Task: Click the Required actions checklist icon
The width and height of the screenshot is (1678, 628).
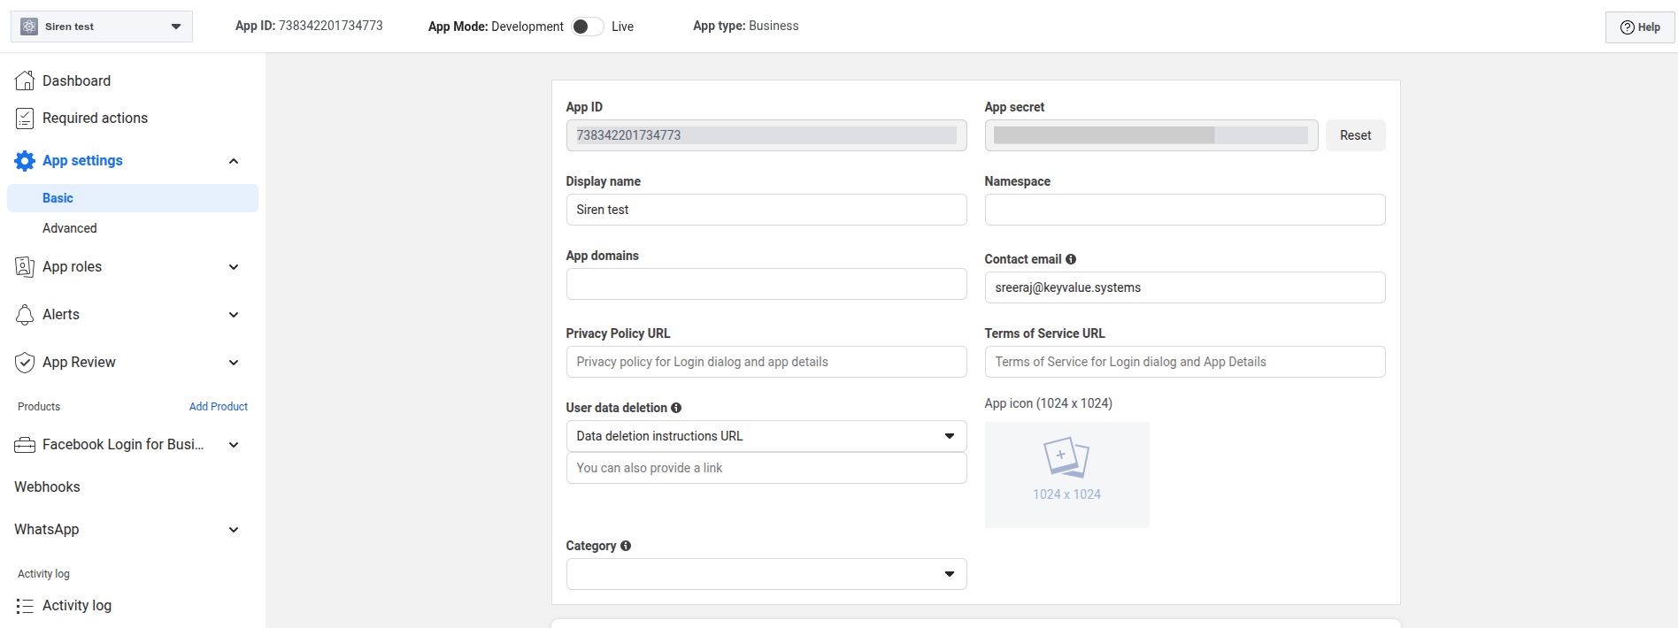Action: pyautogui.click(x=25, y=118)
